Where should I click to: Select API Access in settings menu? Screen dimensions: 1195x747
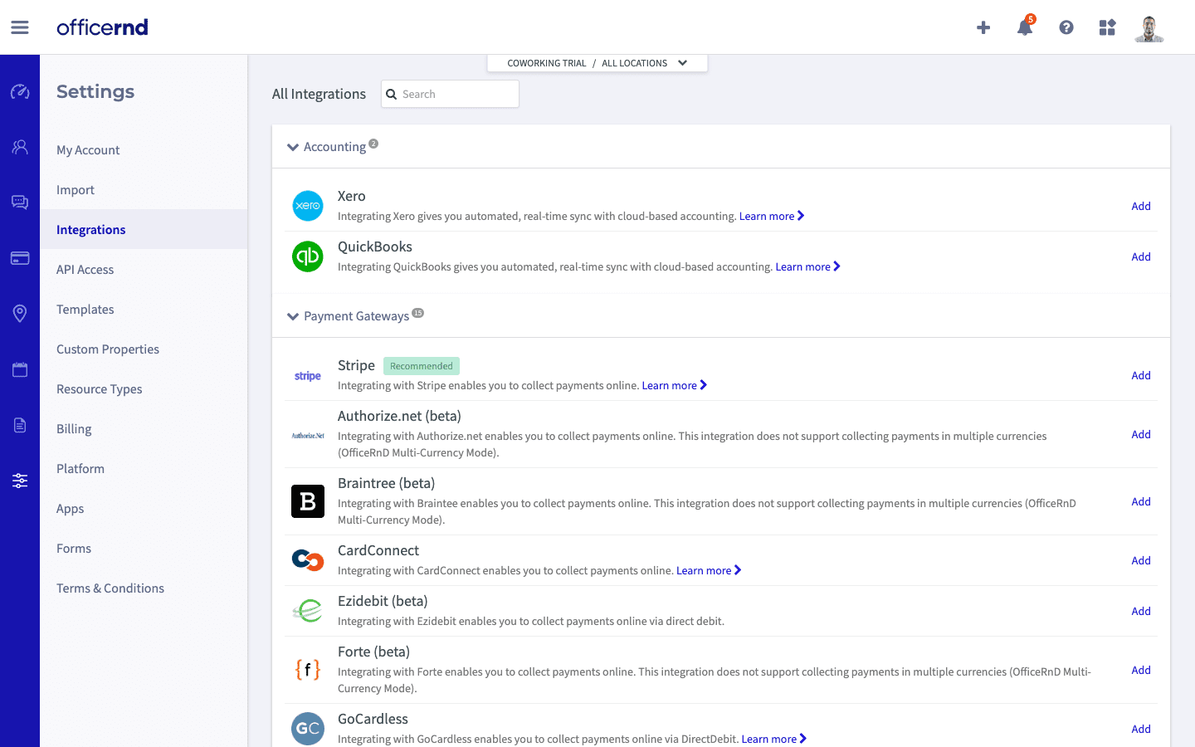pos(85,270)
